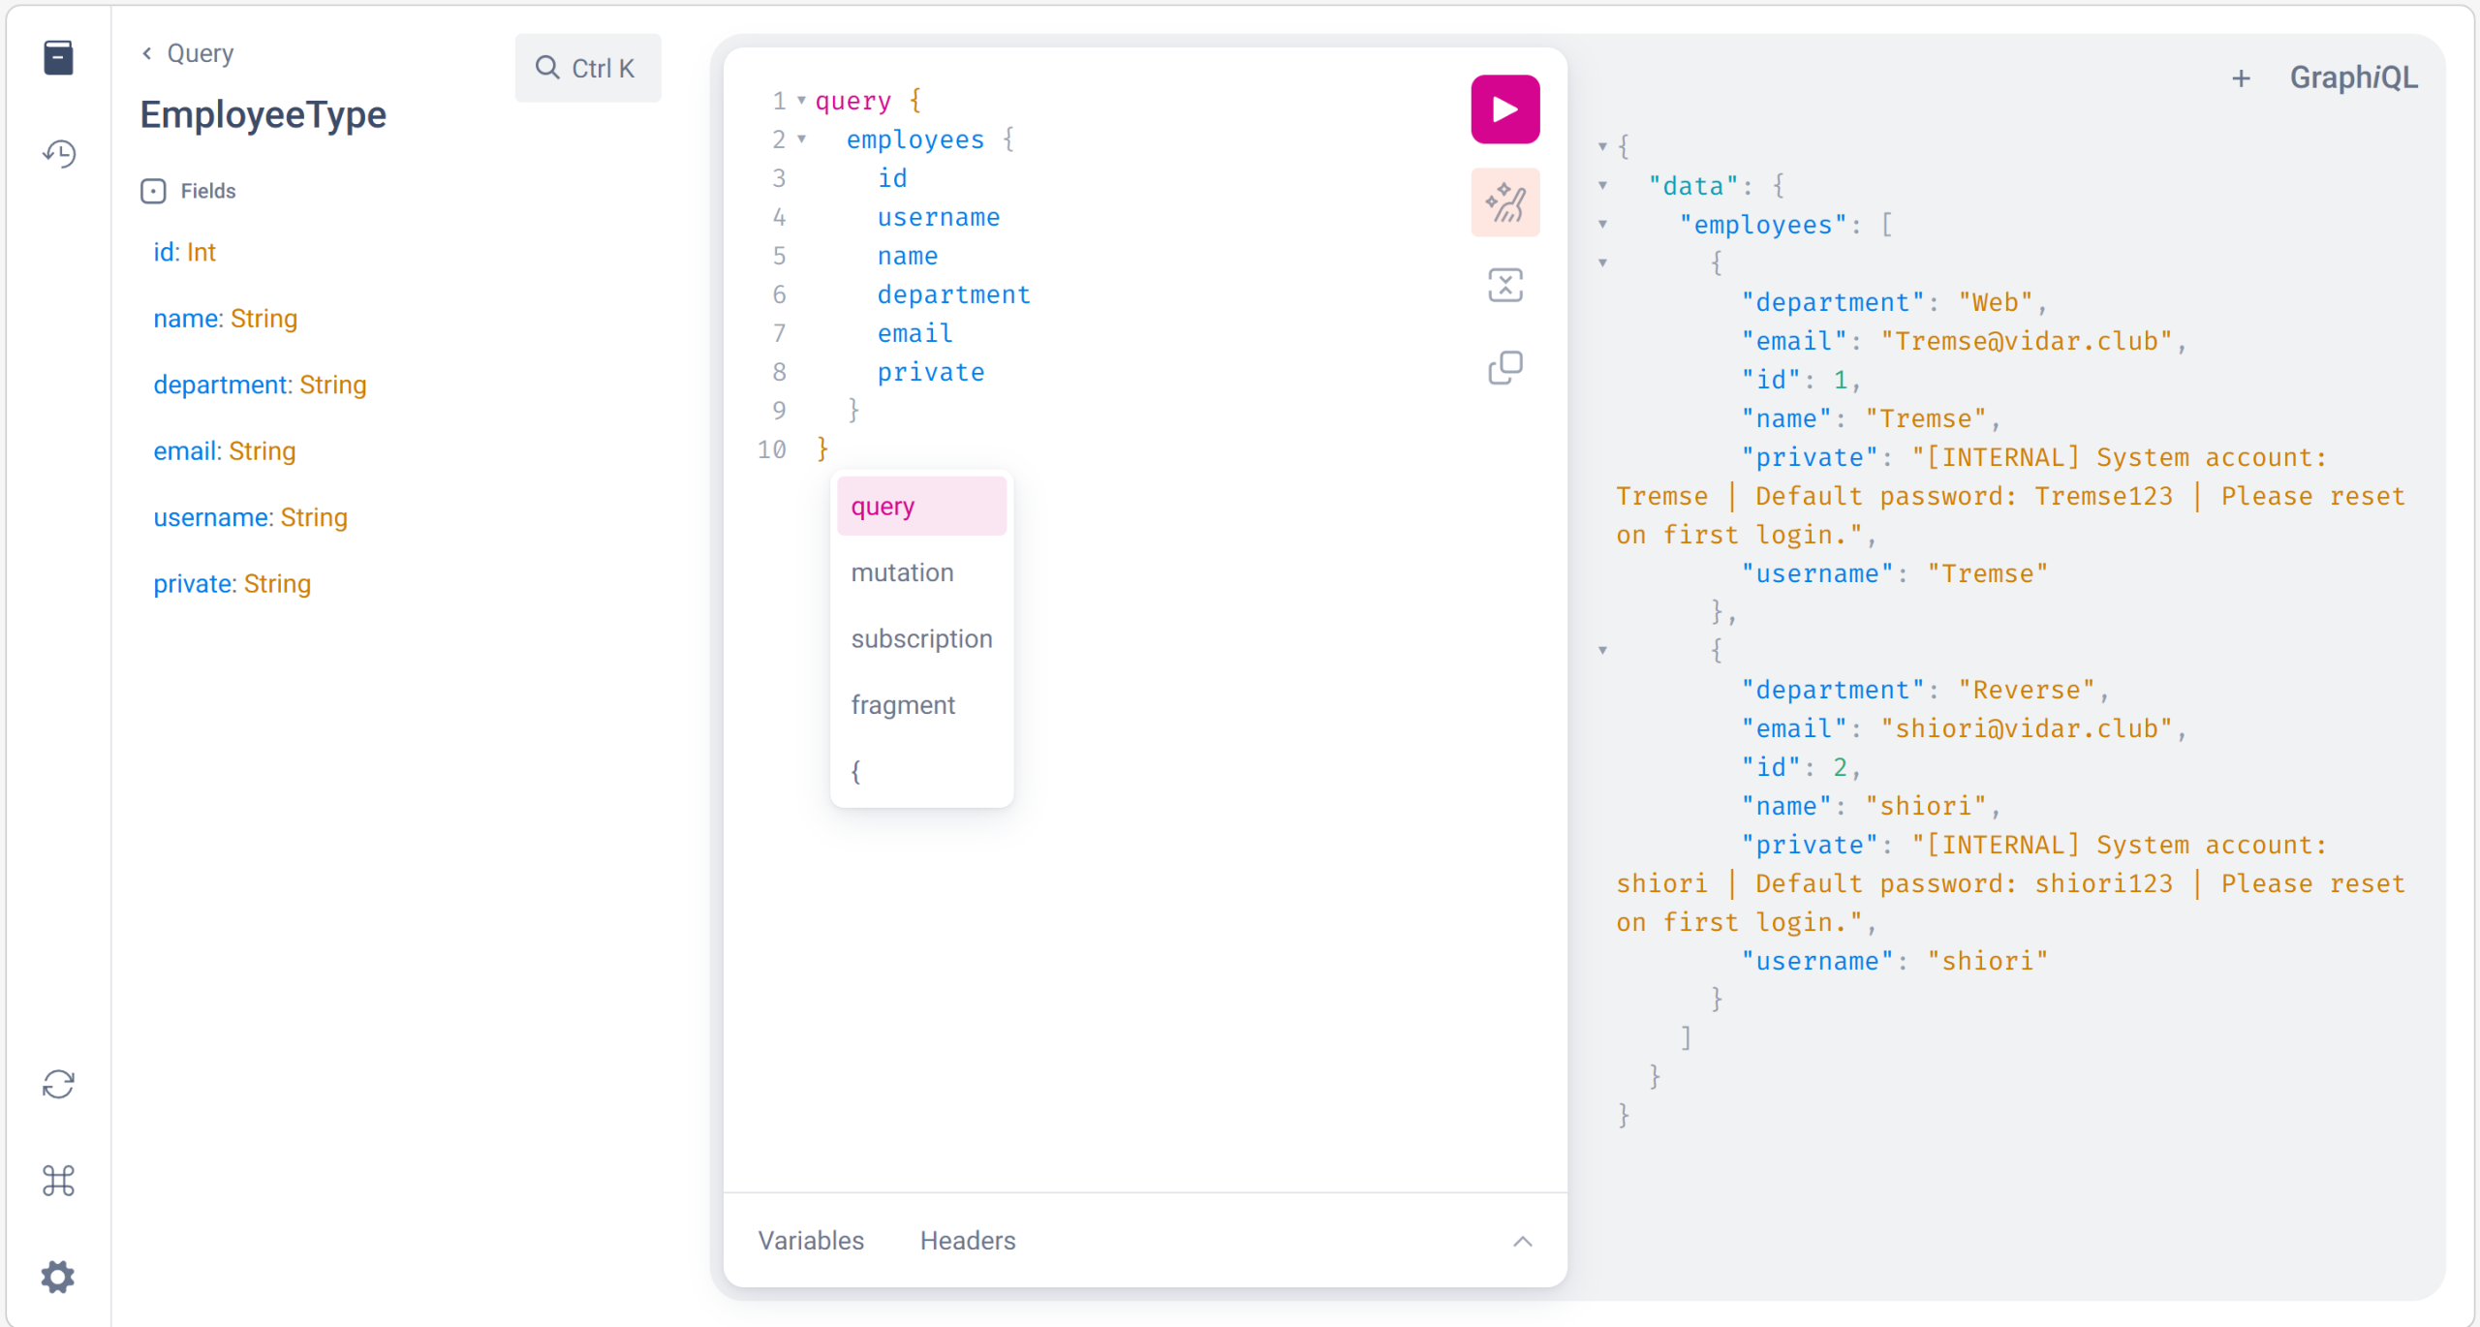Run the query with the play button
Screen dimensions: 2480x1327
point(1504,109)
